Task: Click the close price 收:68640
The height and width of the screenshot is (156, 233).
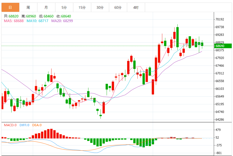Action: click(x=64, y=16)
